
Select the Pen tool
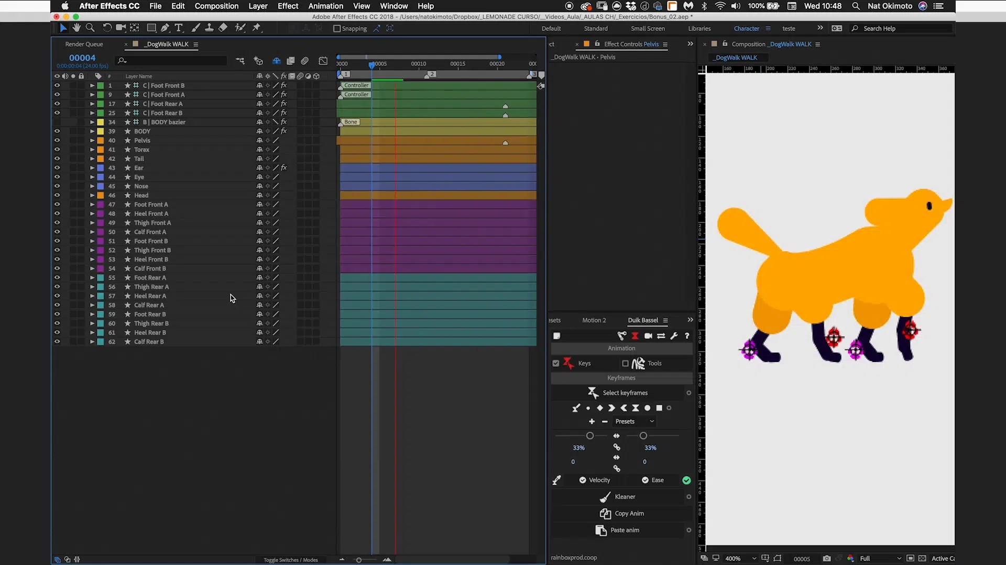pos(165,28)
